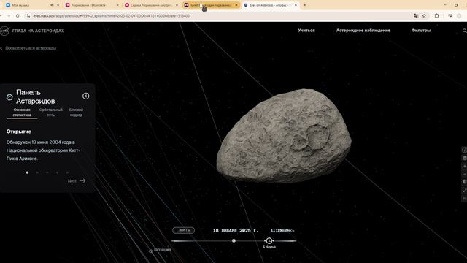Select the third carousel dot
The width and height of the screenshot is (467, 263).
point(47,172)
